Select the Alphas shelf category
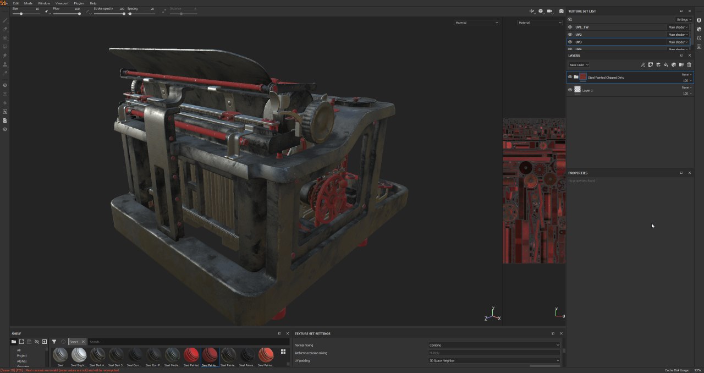 pyautogui.click(x=21, y=361)
